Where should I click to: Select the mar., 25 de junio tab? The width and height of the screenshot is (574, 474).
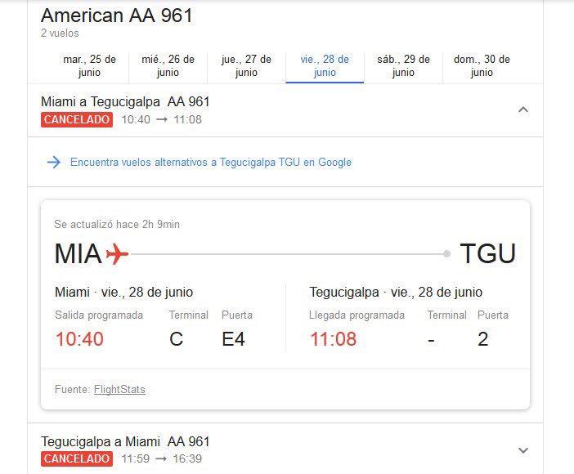pos(89,66)
